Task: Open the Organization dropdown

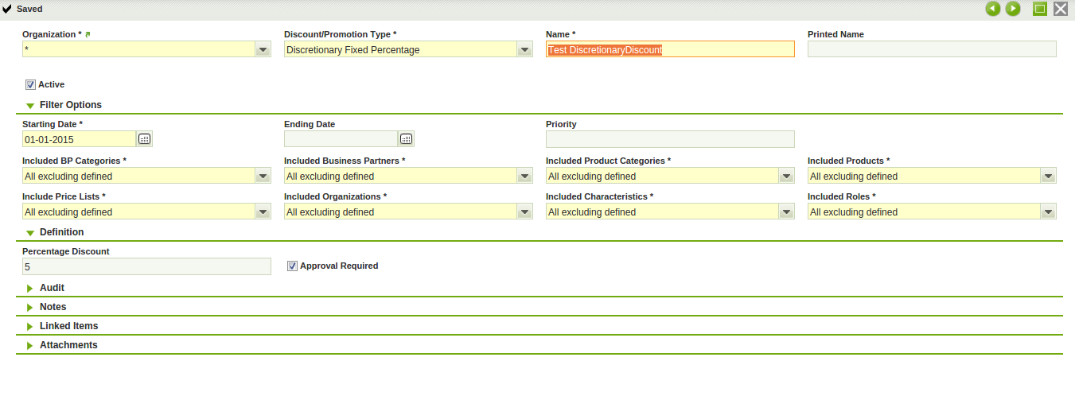Action: (263, 49)
